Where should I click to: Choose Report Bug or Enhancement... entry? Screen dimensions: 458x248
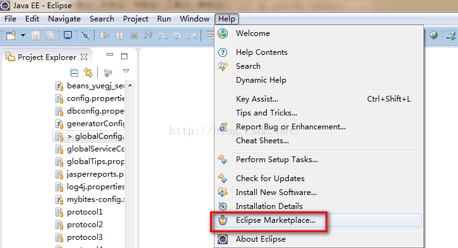click(319, 127)
